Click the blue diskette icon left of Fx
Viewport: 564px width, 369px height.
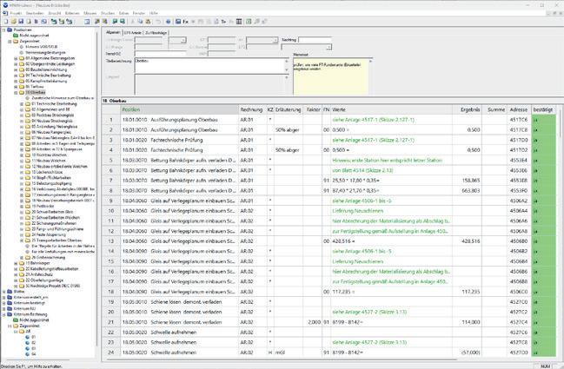pyautogui.click(x=177, y=22)
